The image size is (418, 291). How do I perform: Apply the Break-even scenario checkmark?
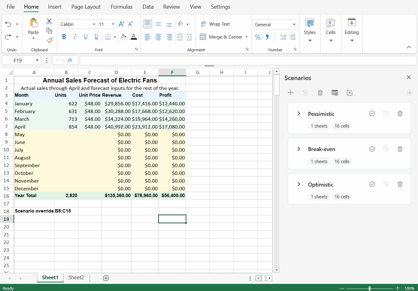372,149
